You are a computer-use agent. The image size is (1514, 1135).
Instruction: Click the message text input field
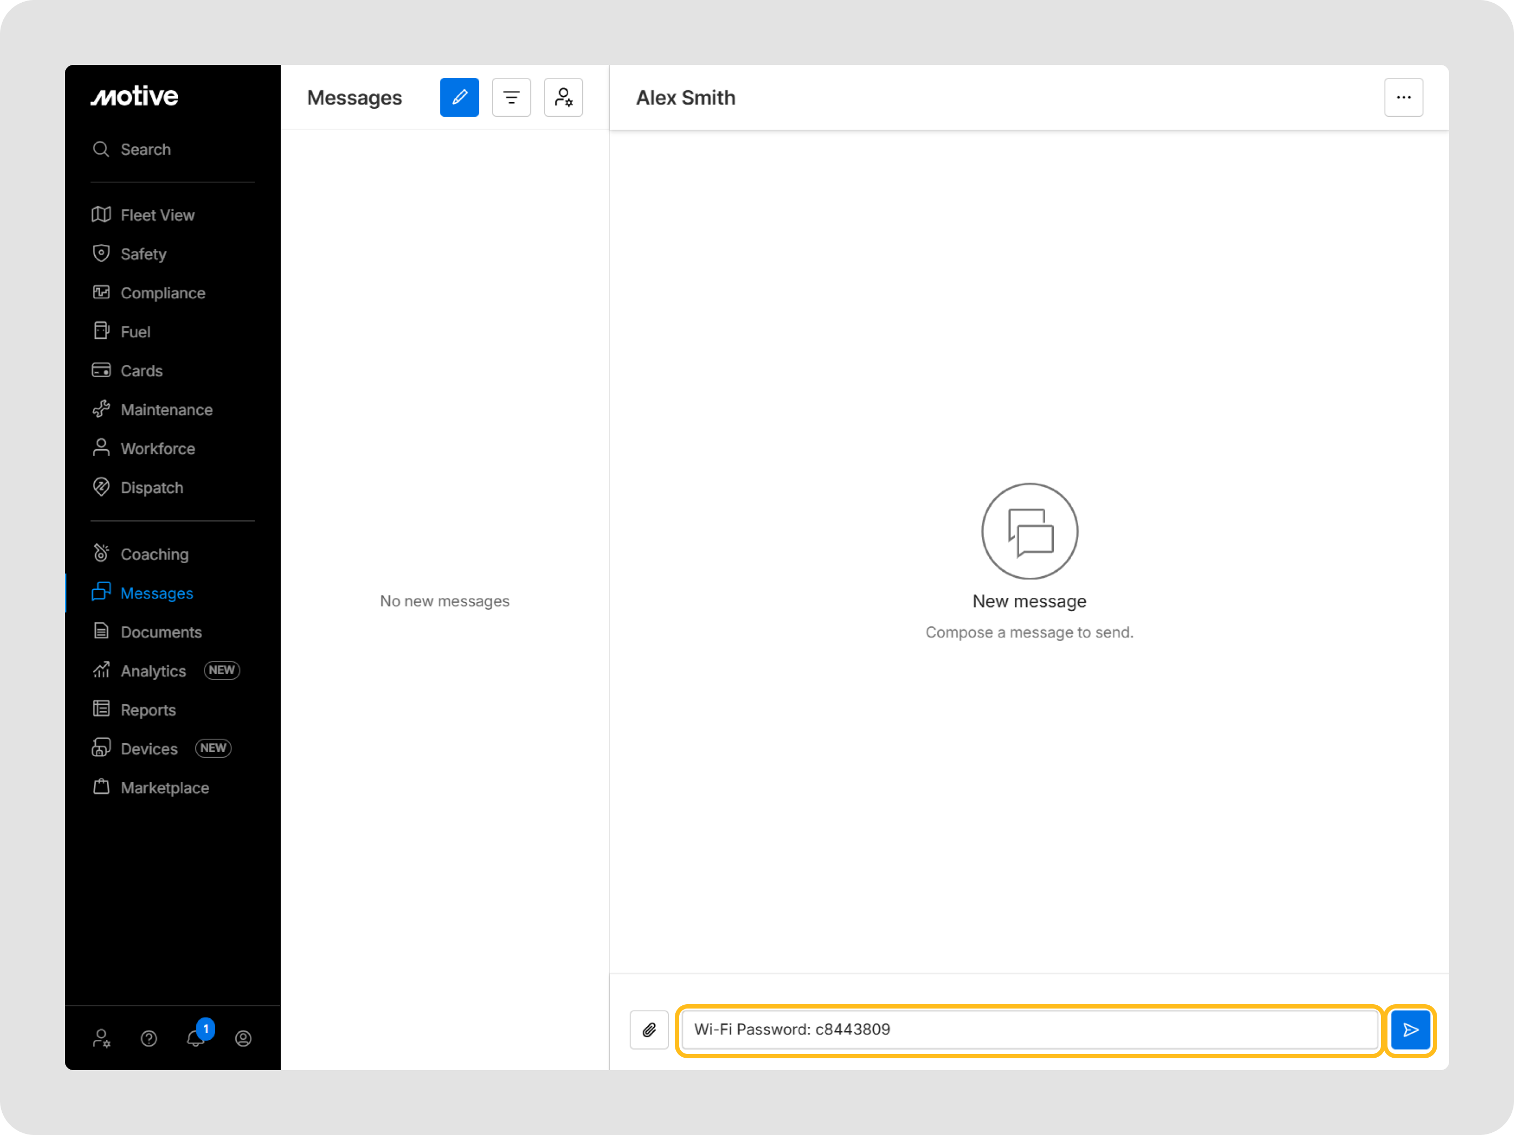point(1027,1030)
